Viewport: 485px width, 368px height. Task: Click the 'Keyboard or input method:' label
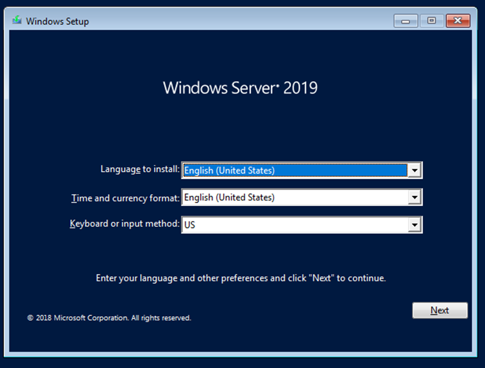coord(125,224)
